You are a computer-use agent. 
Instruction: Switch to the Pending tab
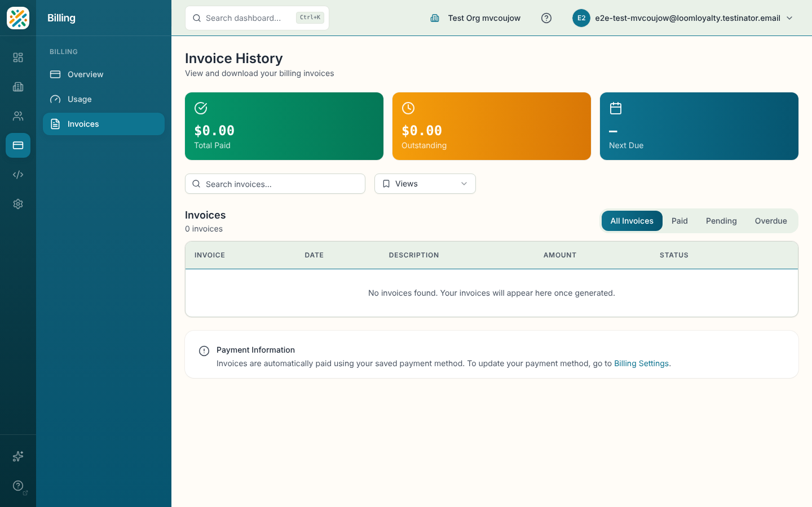[721, 221]
